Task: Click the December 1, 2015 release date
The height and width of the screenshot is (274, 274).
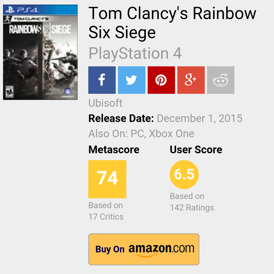Action: [x=200, y=118]
